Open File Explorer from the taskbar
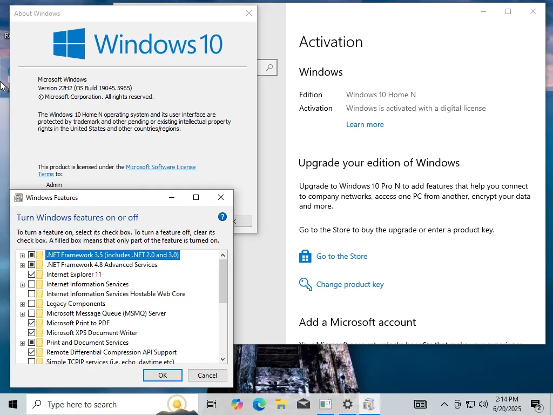This screenshot has width=553, height=415. pyautogui.click(x=281, y=404)
